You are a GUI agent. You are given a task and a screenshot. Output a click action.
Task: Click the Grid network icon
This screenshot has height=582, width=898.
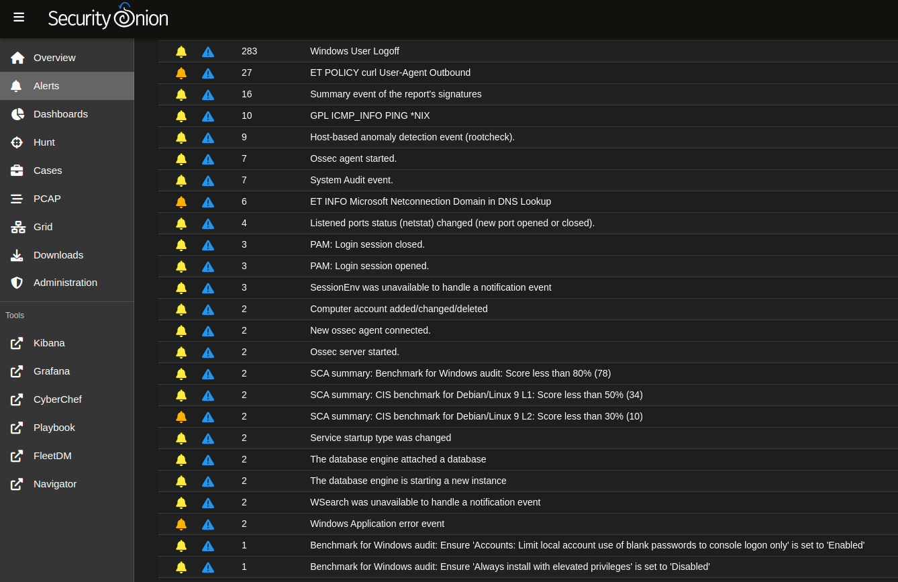click(x=17, y=227)
